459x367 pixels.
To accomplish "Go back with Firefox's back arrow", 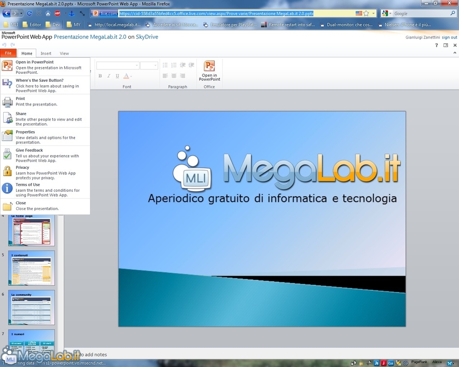I will (x=6, y=13).
